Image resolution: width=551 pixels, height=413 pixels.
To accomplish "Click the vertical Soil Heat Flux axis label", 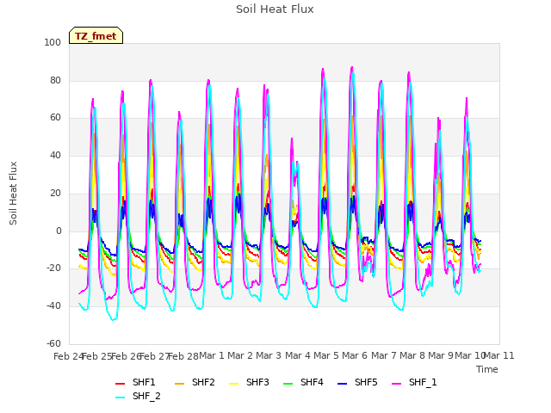I will pyautogui.click(x=13, y=193).
